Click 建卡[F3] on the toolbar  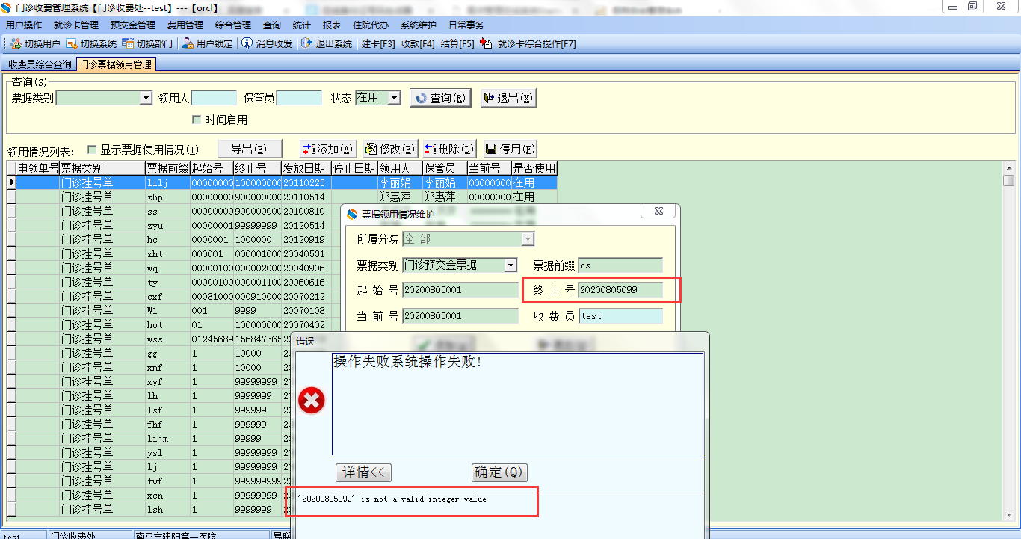[378, 44]
